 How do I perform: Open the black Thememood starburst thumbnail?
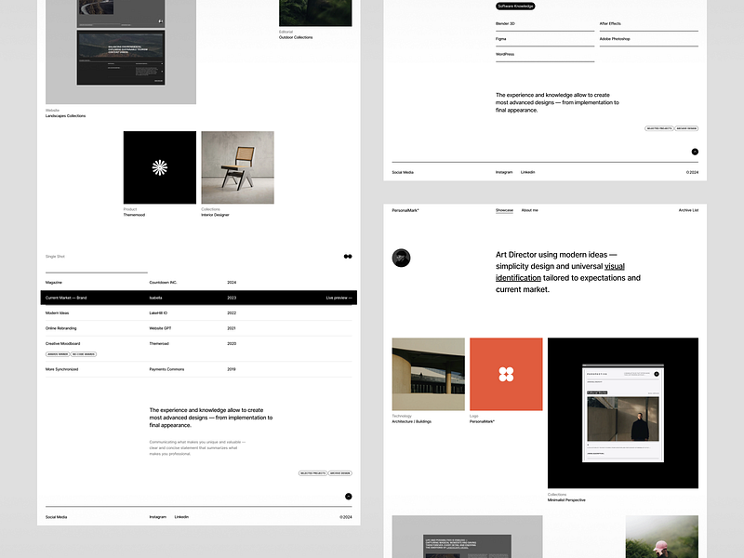(159, 167)
